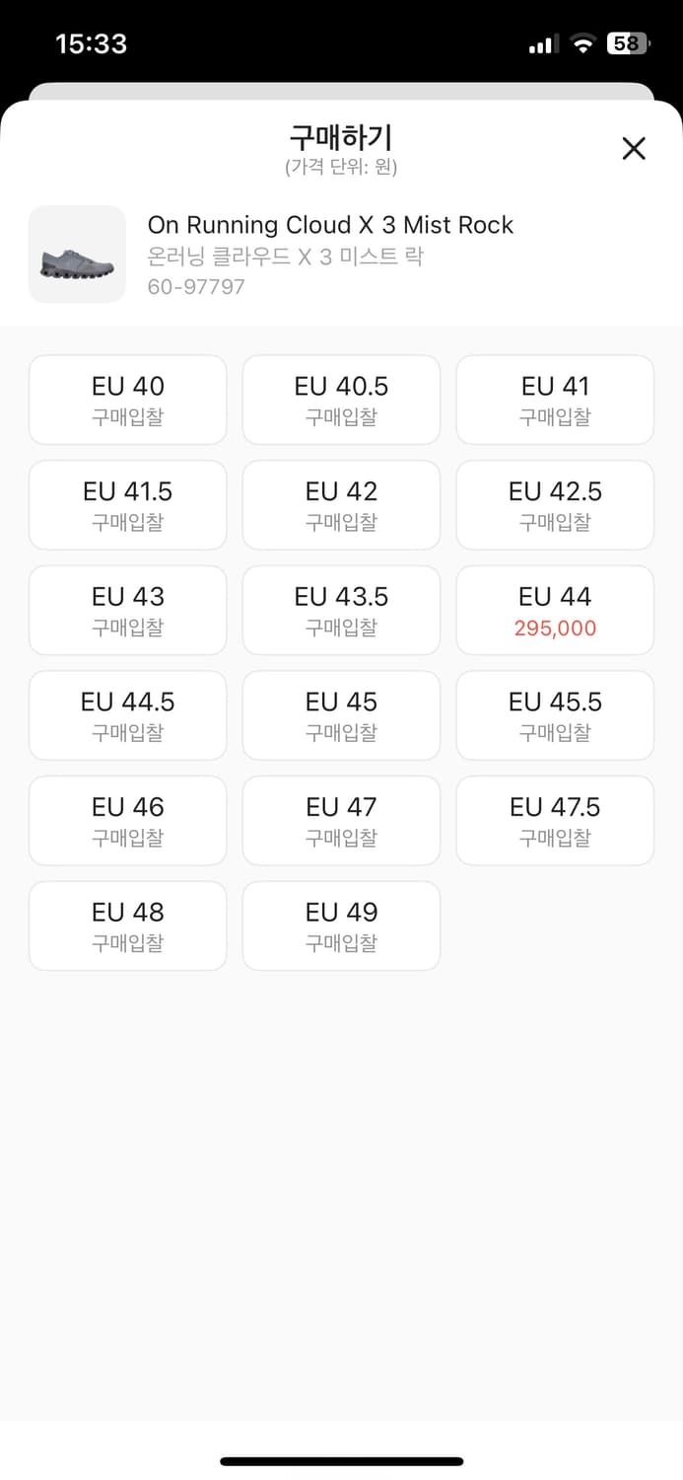The width and height of the screenshot is (683, 1480).
Task: Close the purchase sheet with X
Action: (634, 149)
